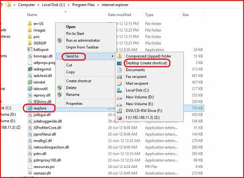Select Unpin from Taskbar
This screenshot has width=244, height=178.
coord(82,47)
